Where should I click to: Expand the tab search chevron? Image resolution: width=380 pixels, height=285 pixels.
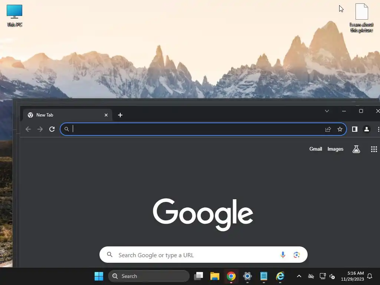pos(327,111)
